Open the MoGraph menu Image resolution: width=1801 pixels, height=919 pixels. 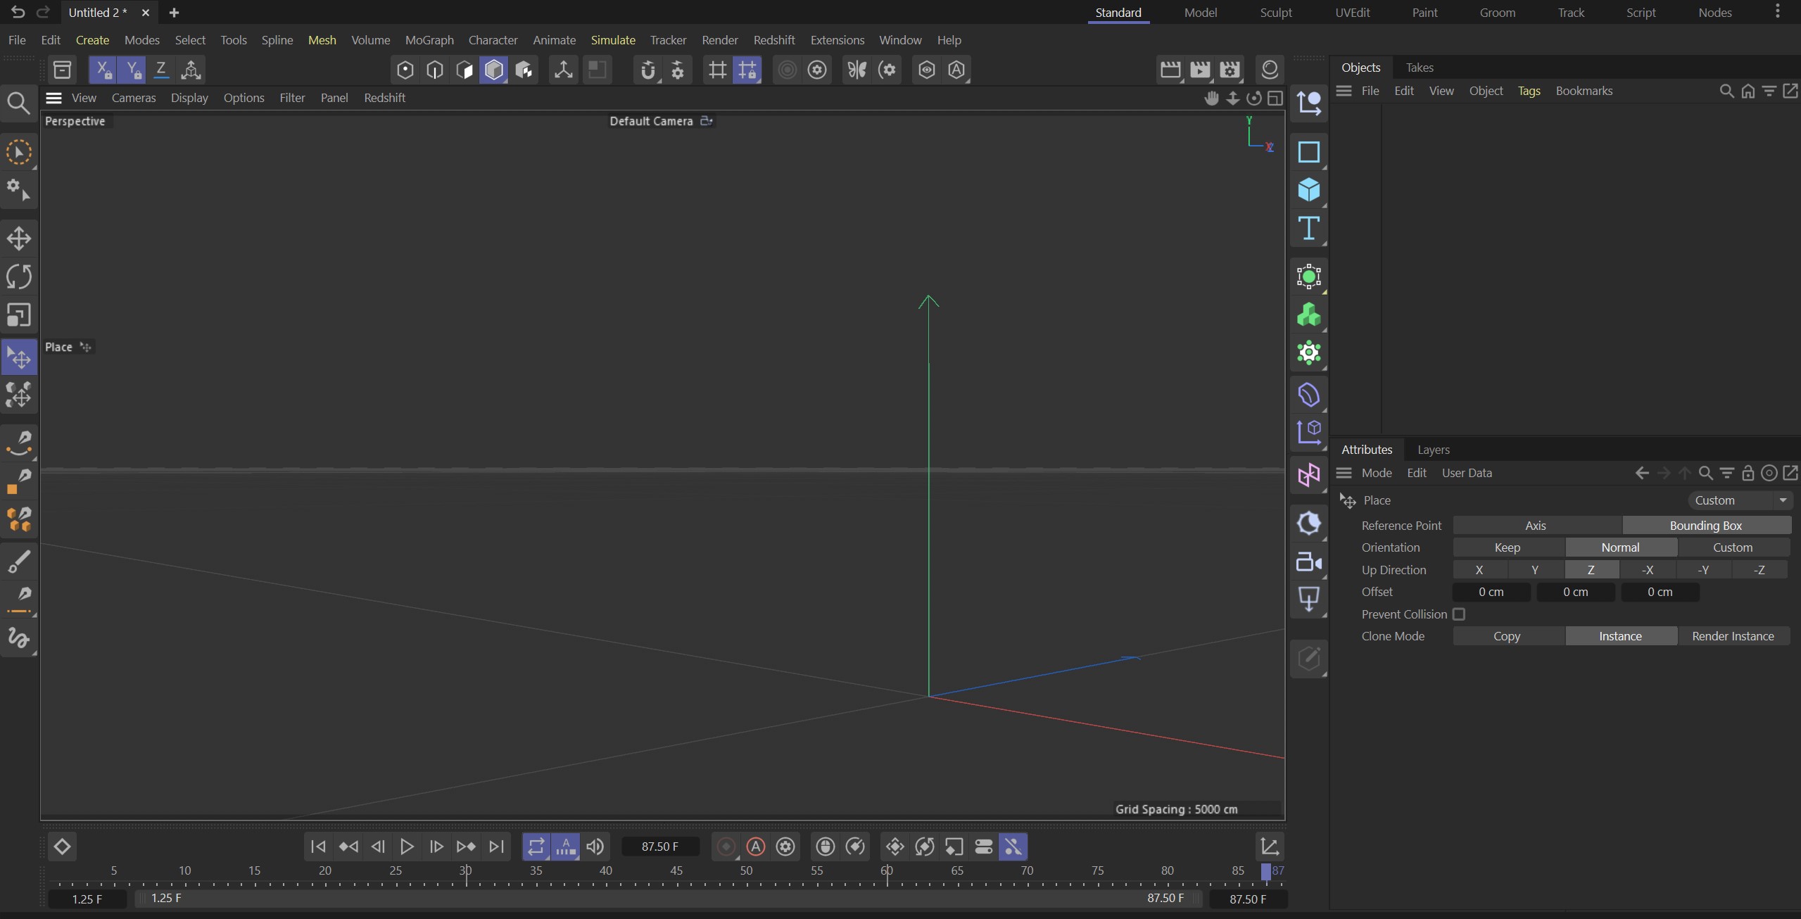pos(430,40)
